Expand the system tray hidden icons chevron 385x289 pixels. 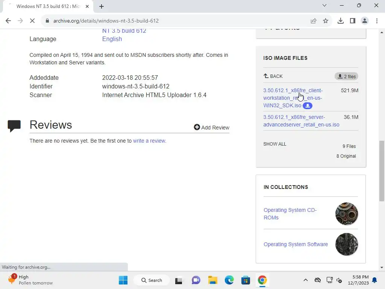click(x=305, y=280)
